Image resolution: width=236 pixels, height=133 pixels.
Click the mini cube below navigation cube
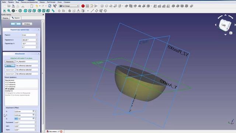(x=231, y=33)
